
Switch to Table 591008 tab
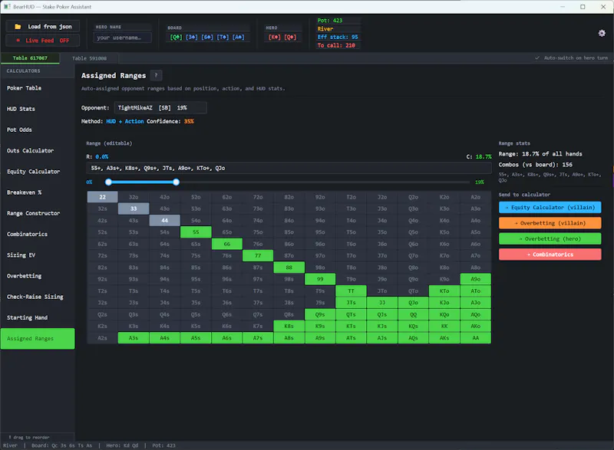point(89,58)
